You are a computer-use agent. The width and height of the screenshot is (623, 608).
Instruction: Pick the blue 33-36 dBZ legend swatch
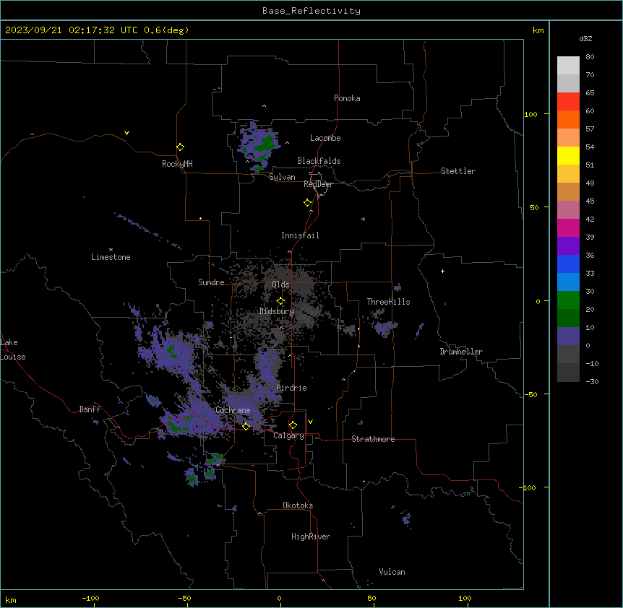tap(568, 264)
